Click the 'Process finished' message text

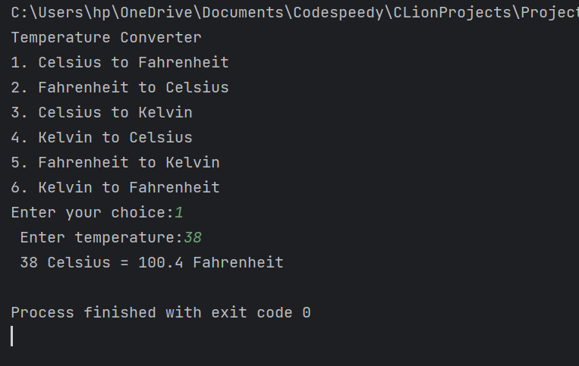[83, 313]
